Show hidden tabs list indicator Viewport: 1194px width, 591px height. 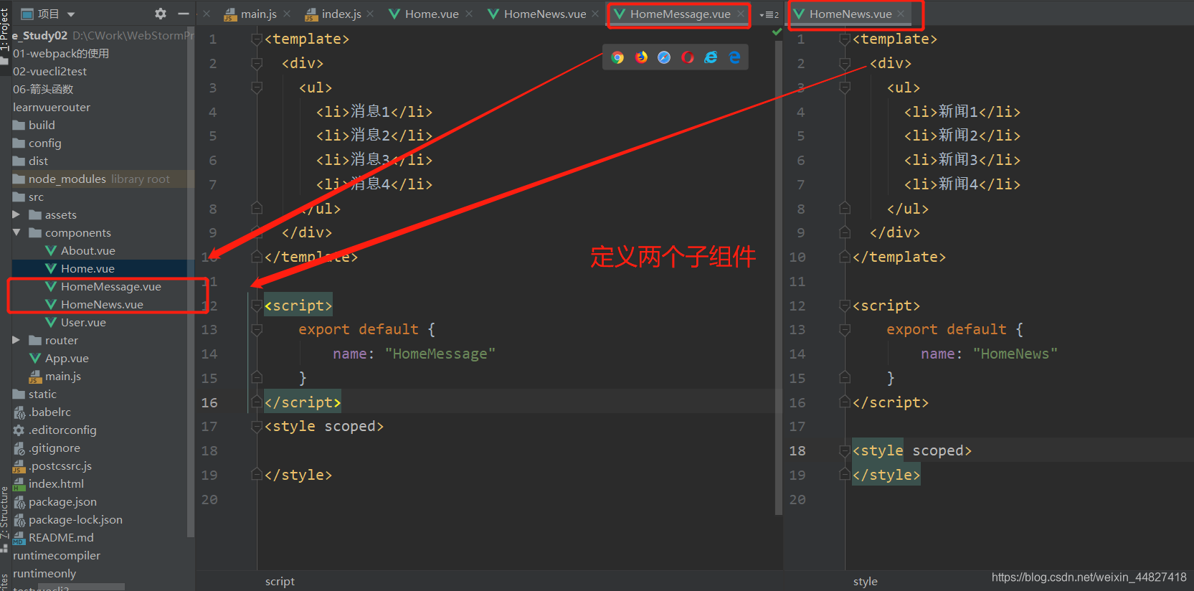(769, 14)
